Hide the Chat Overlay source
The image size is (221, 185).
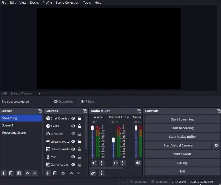pos(73,118)
